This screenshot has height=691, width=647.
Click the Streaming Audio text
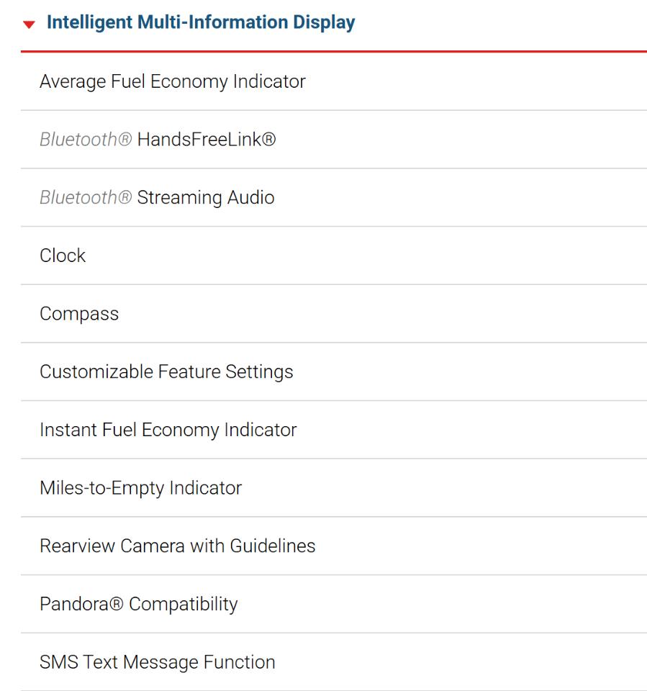(x=206, y=198)
